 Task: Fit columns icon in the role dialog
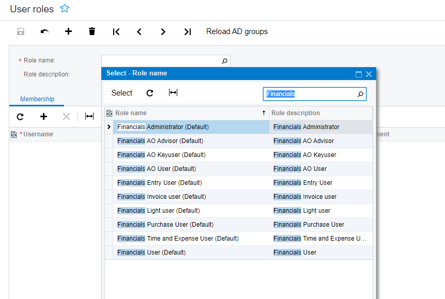click(173, 93)
